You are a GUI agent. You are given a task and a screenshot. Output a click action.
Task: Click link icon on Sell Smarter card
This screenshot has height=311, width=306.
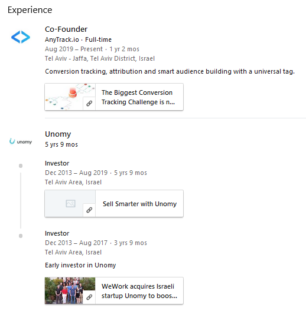(x=89, y=210)
